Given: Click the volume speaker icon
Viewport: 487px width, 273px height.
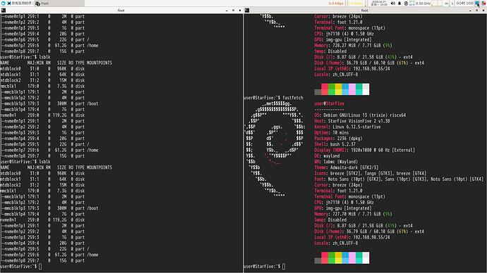Looking at the screenshot, I should click(x=393, y=4).
